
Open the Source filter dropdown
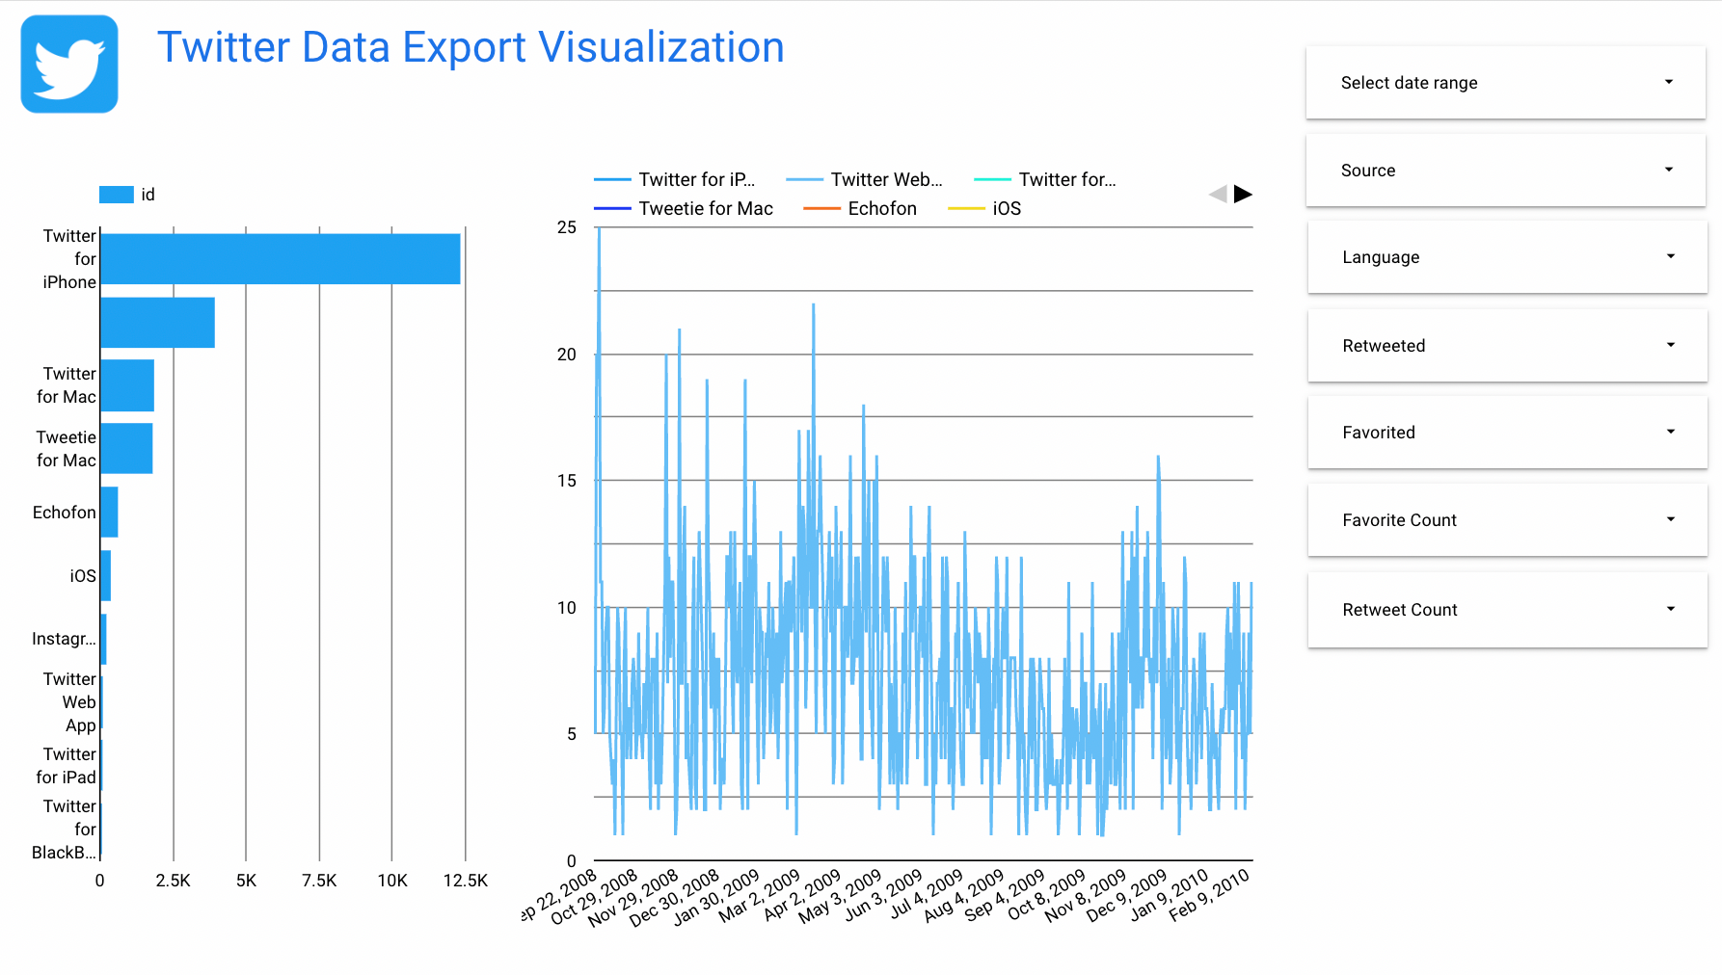coord(1505,170)
